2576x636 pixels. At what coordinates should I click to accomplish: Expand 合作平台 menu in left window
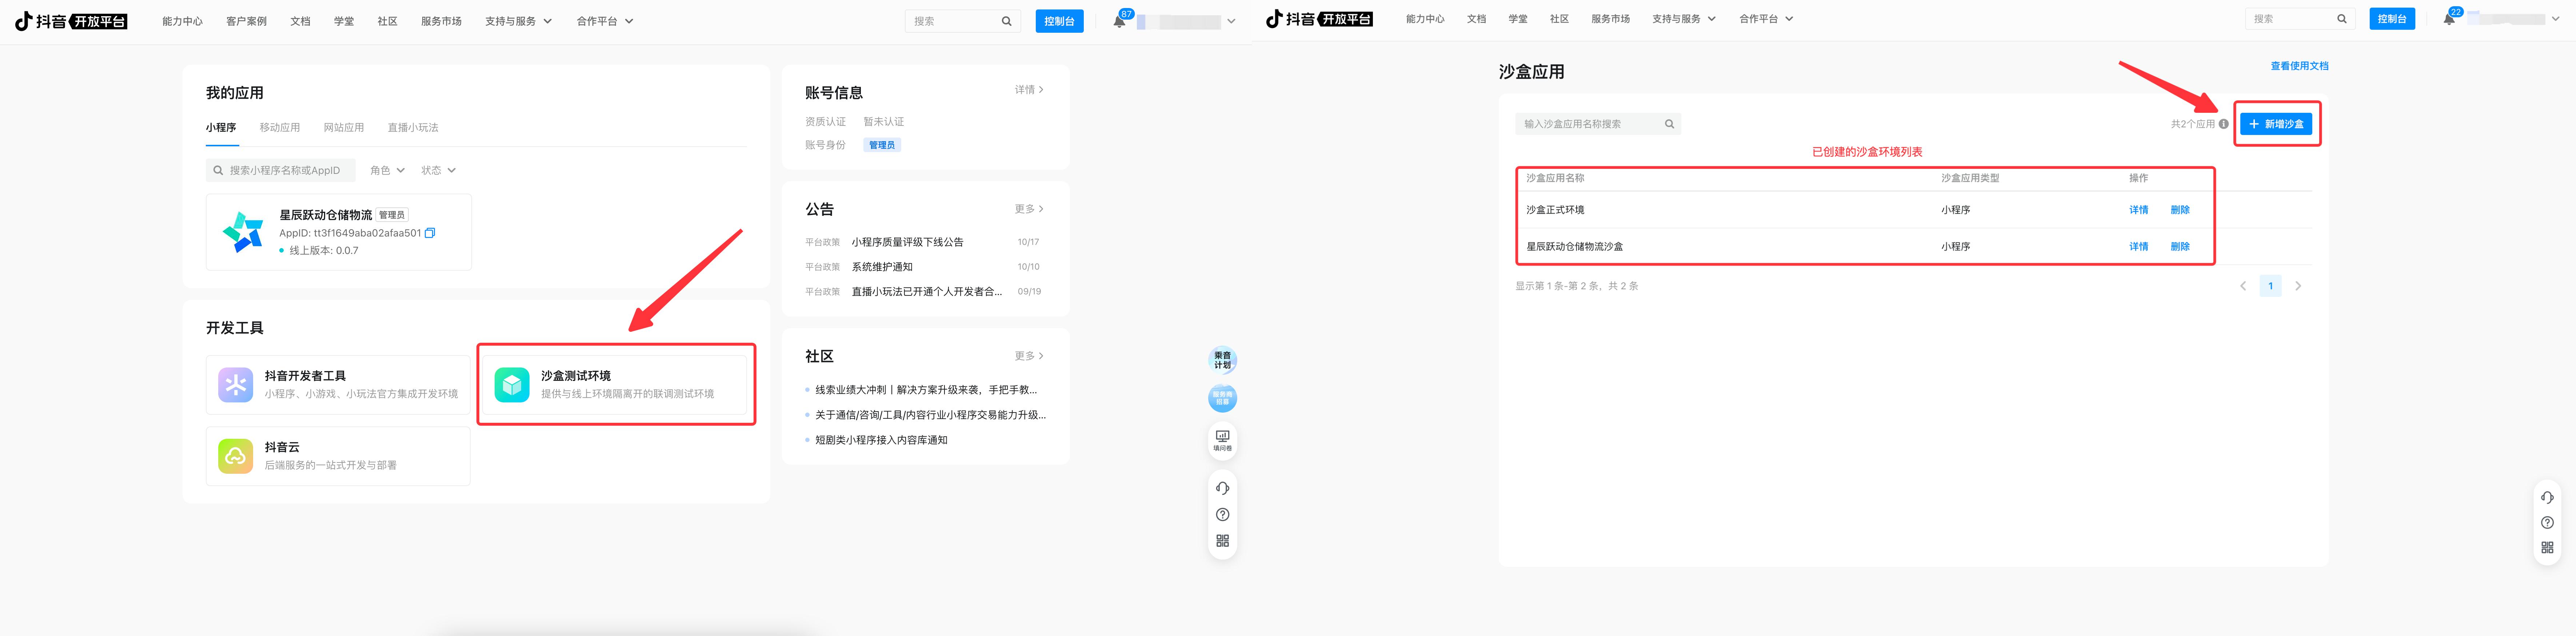coord(605,21)
